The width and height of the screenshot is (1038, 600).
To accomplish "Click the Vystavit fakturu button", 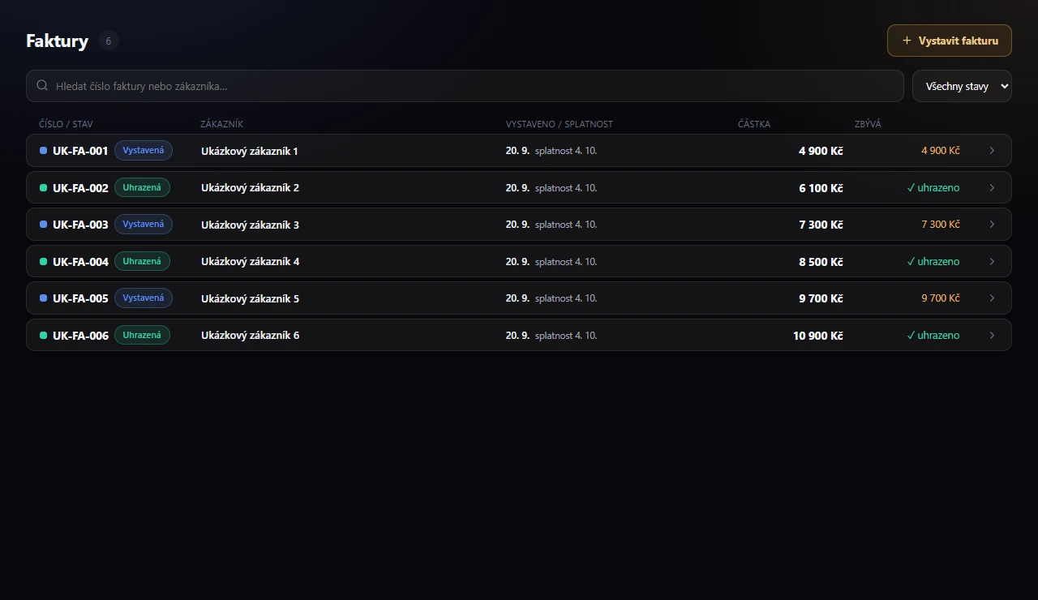I will [949, 41].
